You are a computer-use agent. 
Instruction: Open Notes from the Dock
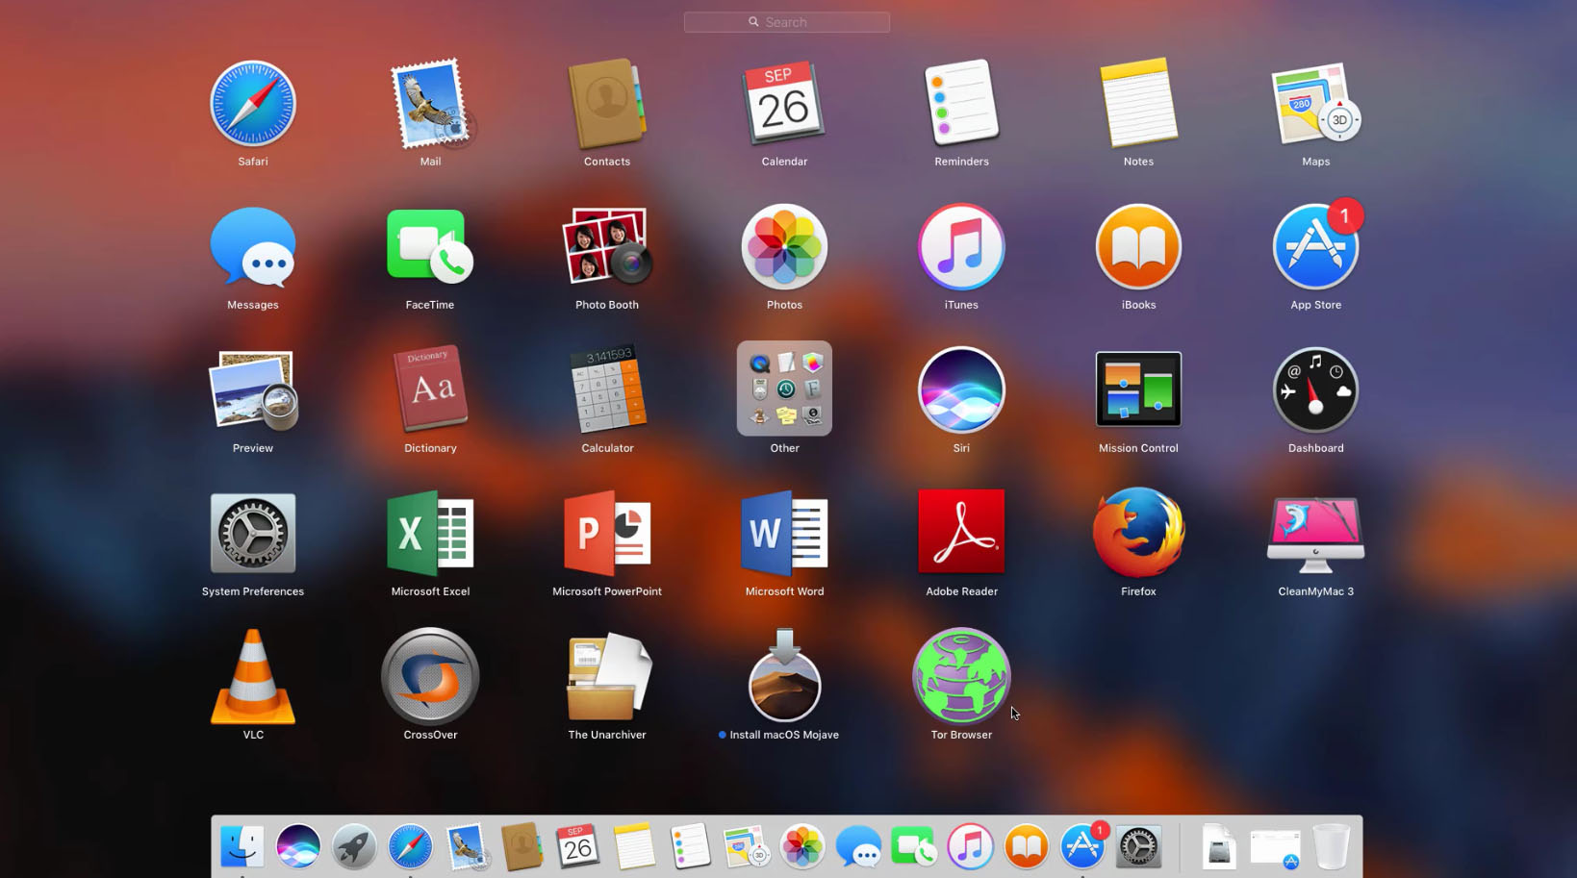click(634, 847)
